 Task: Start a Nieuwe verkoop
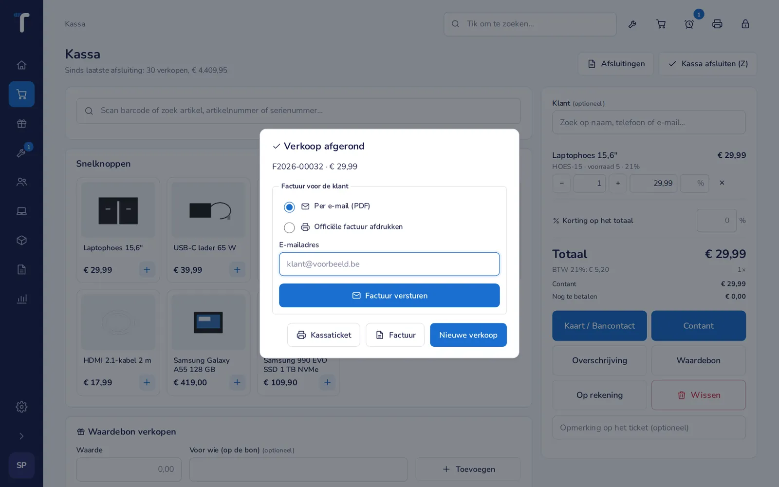coord(468,335)
